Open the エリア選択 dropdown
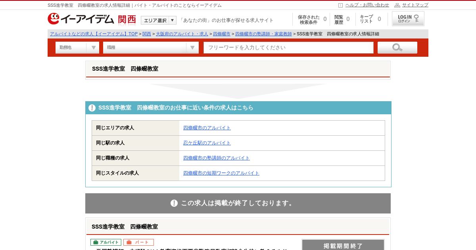The height and width of the screenshot is (250, 476). (x=159, y=20)
